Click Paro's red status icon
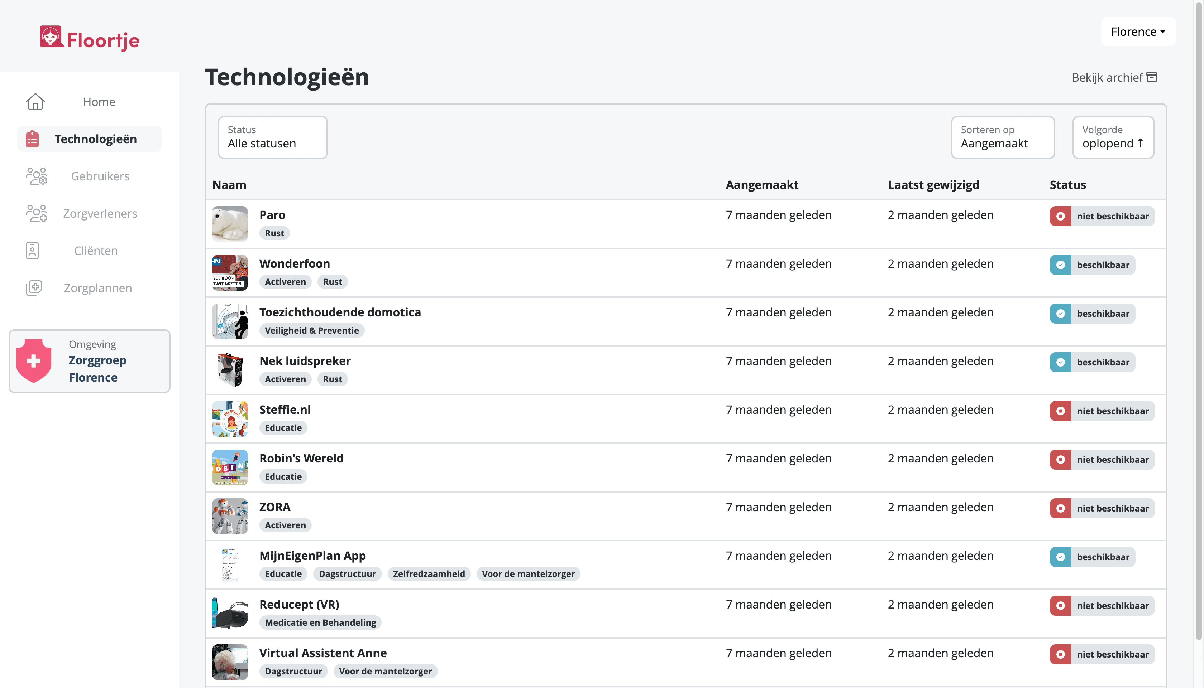 point(1061,216)
